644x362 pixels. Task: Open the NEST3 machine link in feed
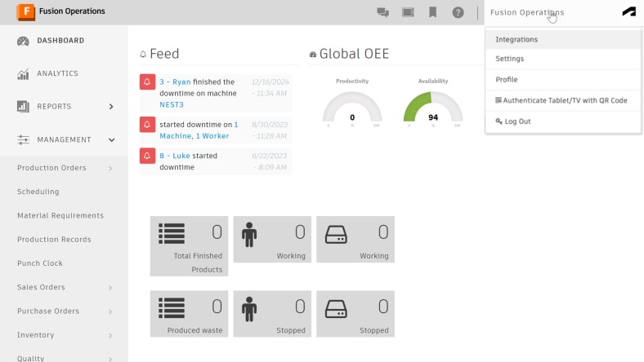pyautogui.click(x=172, y=104)
